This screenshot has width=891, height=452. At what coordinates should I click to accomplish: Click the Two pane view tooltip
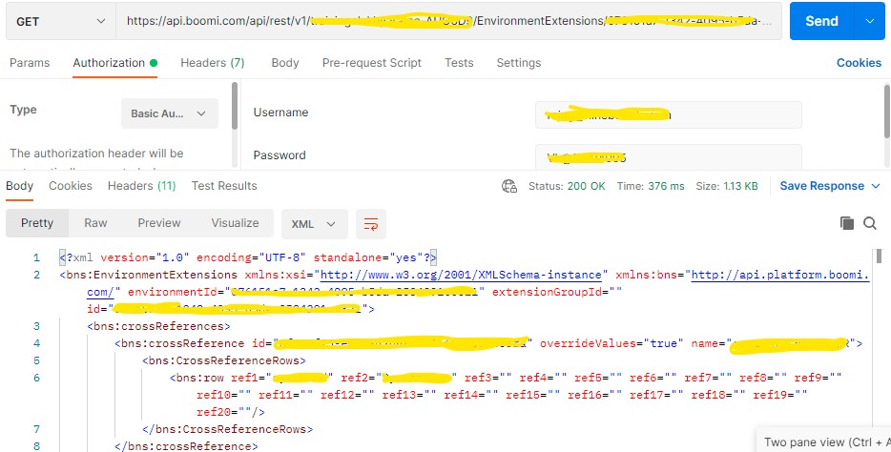[x=824, y=442]
